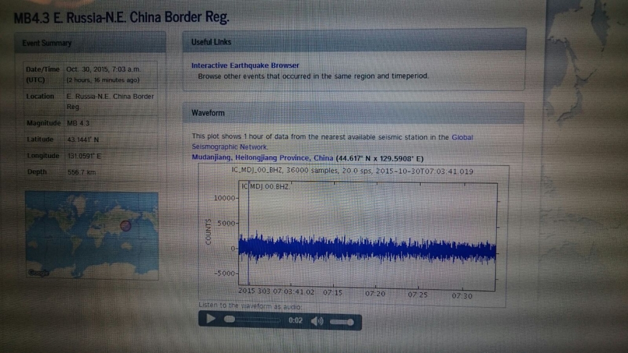Viewport: 628px width, 353px height.
Task: Click the MB4.3 page title heading
Action: [x=121, y=17]
